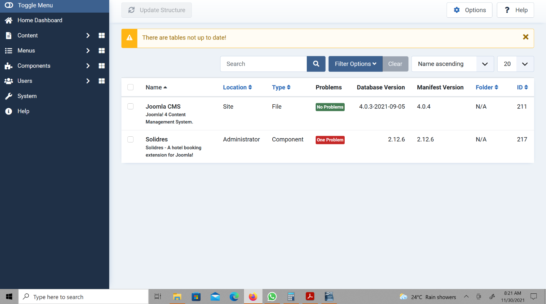
Task: Open the Name ascending sort dropdown
Action: [452, 64]
